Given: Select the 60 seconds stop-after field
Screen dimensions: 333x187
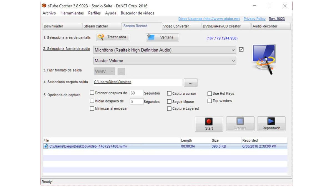Looking at the screenshot, I should pyautogui.click(x=136, y=93).
